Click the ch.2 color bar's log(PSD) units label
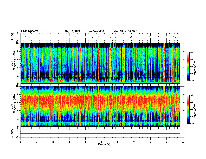The image size is (206, 159). tap(195, 111)
